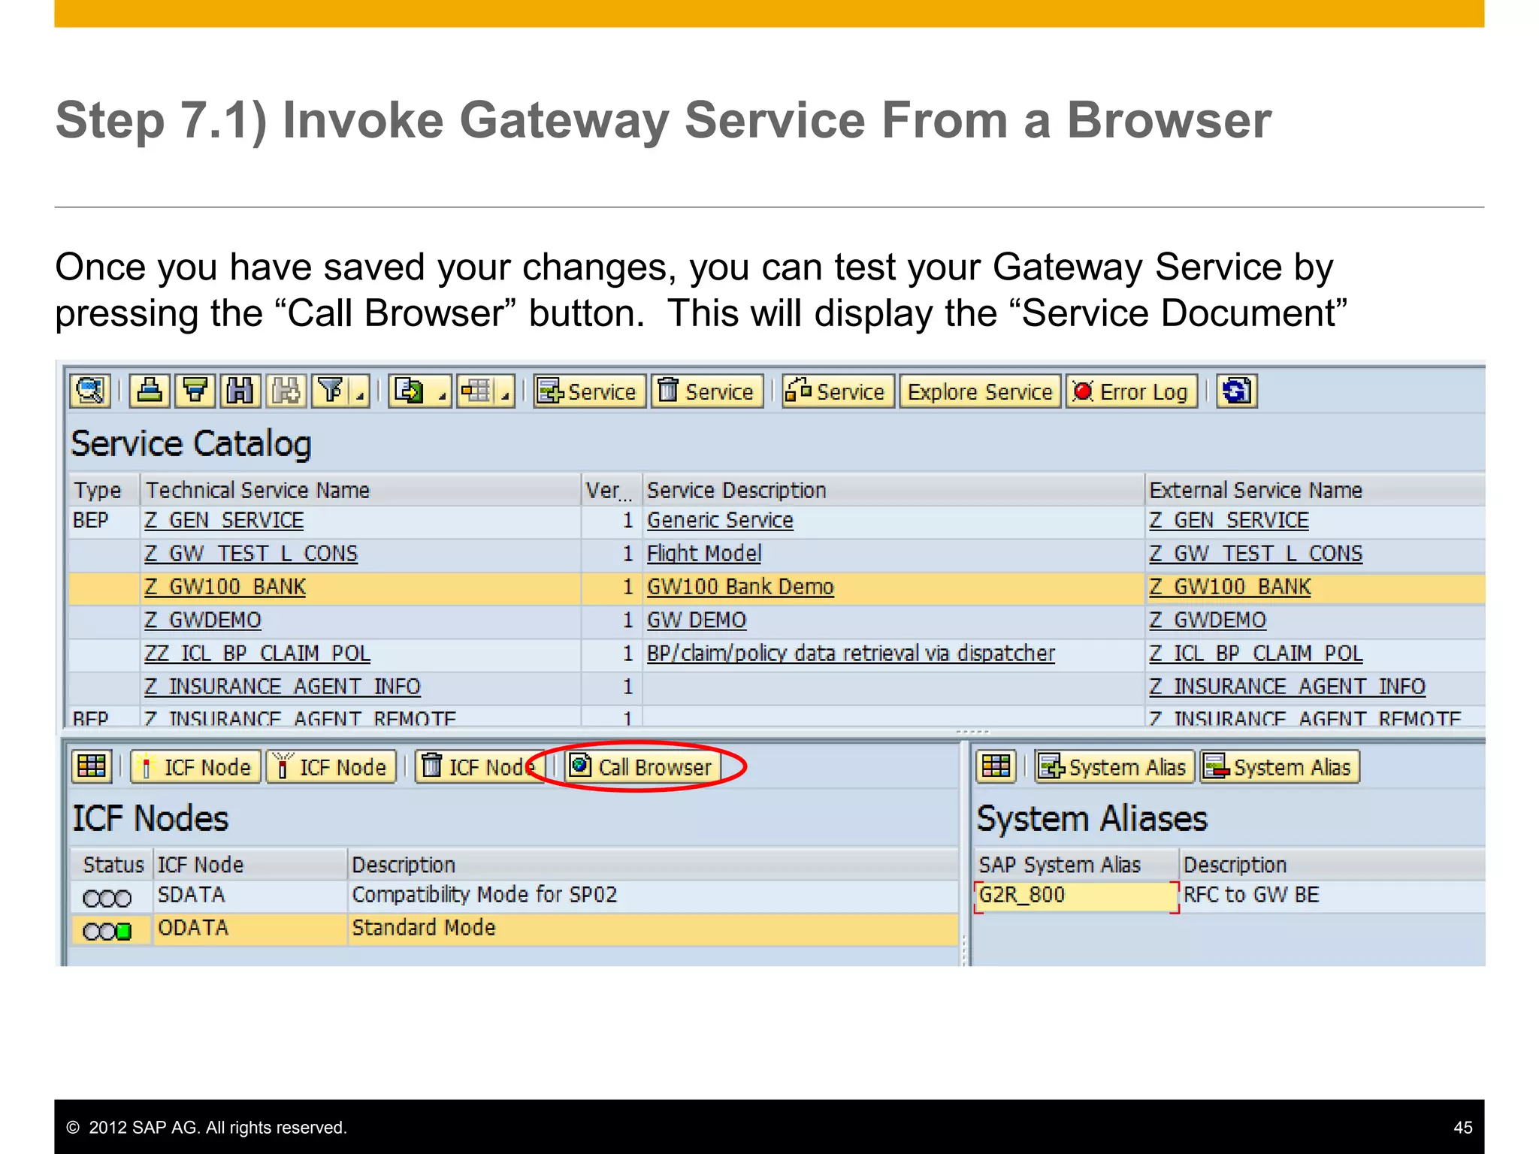Click the RFC to GW BE description cell
Viewport: 1539px width, 1154px height.
click(1332, 896)
